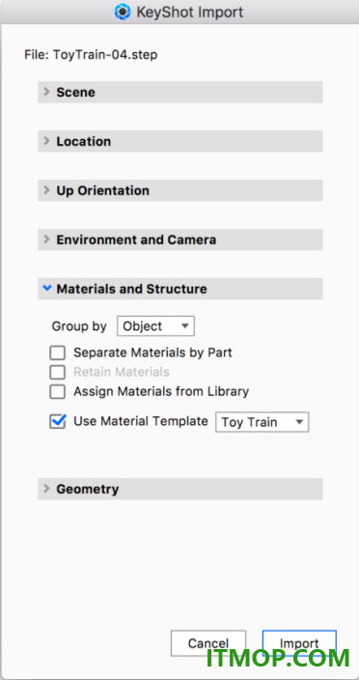Click the KeyShot logo in title bar
Viewport: 359px width, 680px height.
pos(123,12)
